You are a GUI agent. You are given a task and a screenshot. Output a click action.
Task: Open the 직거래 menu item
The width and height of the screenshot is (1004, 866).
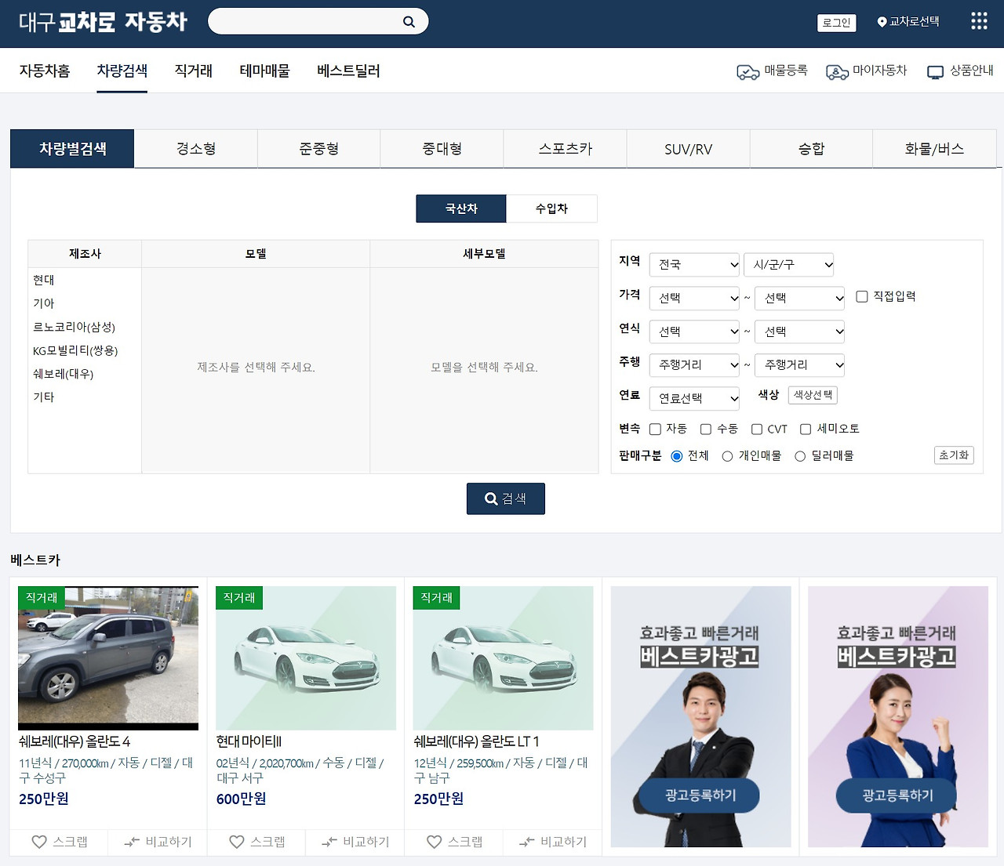click(194, 71)
